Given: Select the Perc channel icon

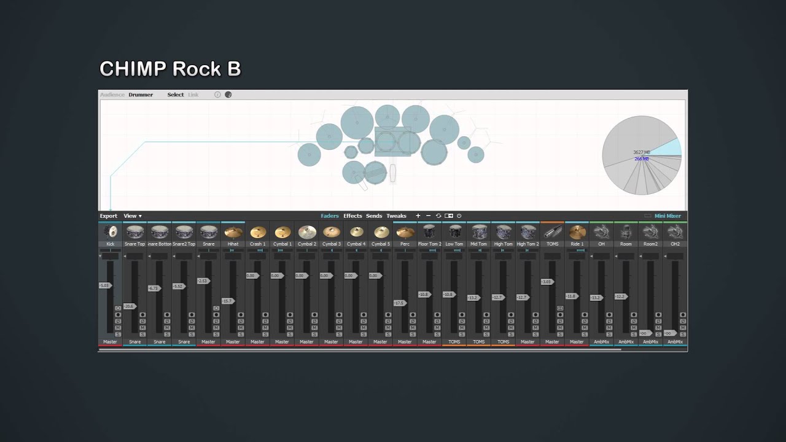Looking at the screenshot, I should point(405,232).
